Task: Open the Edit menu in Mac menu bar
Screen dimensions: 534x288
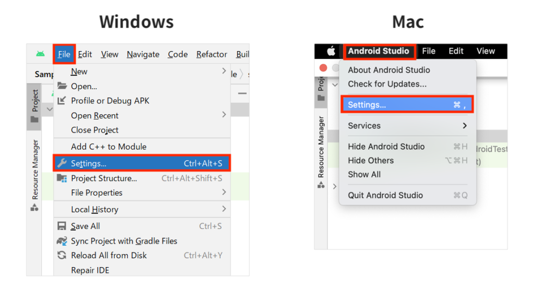Action: coord(456,51)
